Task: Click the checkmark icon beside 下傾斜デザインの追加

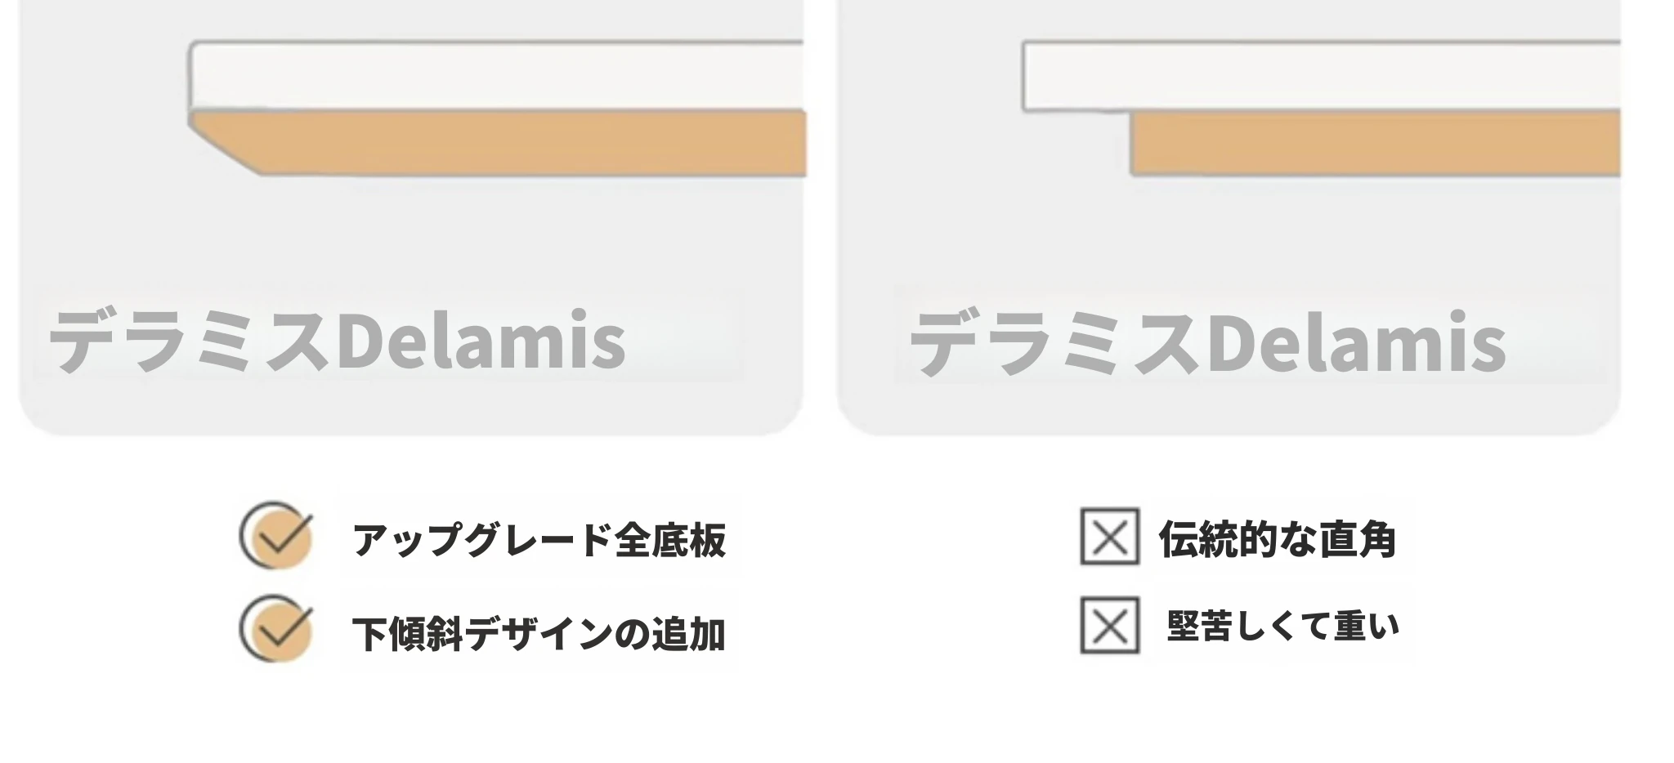Action: click(x=276, y=629)
